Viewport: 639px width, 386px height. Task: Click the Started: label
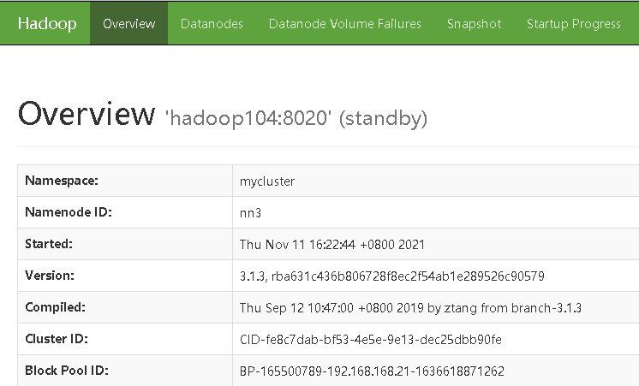tap(49, 244)
